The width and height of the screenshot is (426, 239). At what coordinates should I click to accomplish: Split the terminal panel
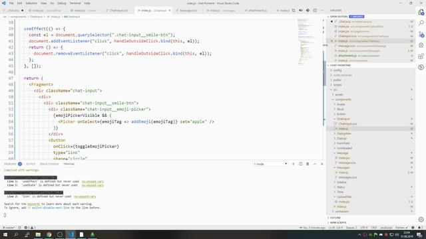click(300, 164)
